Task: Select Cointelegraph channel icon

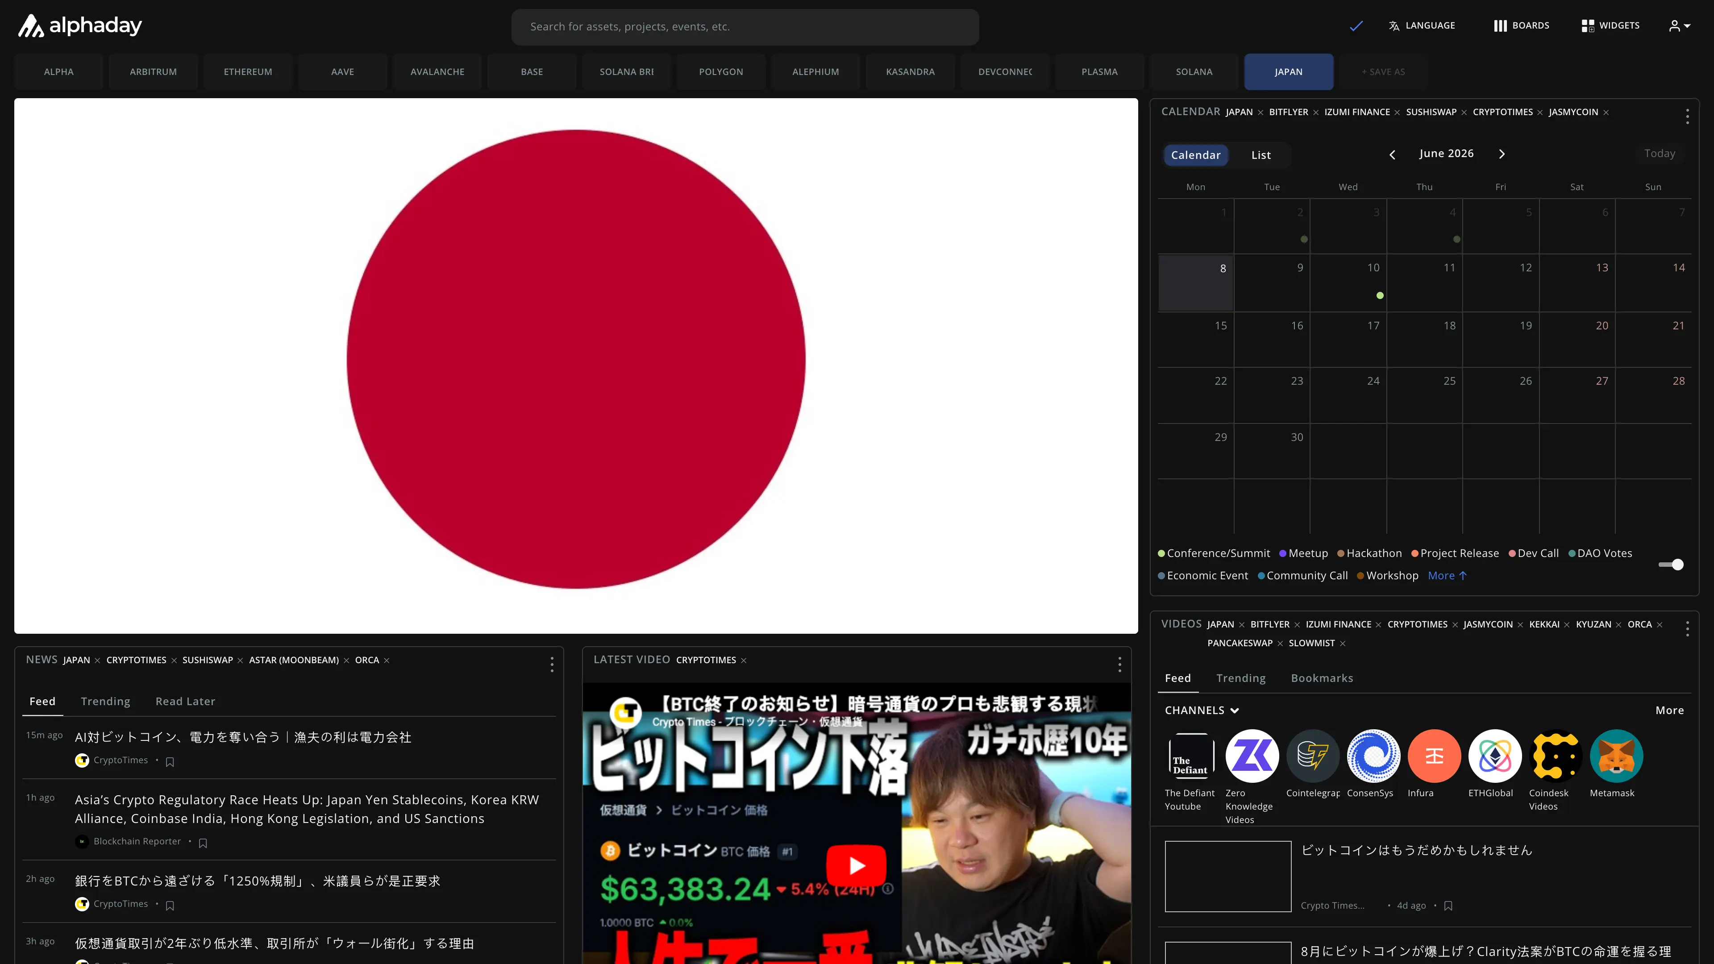Action: [1312, 756]
